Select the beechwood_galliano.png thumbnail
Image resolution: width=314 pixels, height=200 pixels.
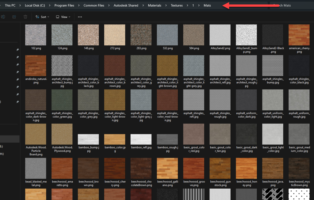tap(167, 168)
